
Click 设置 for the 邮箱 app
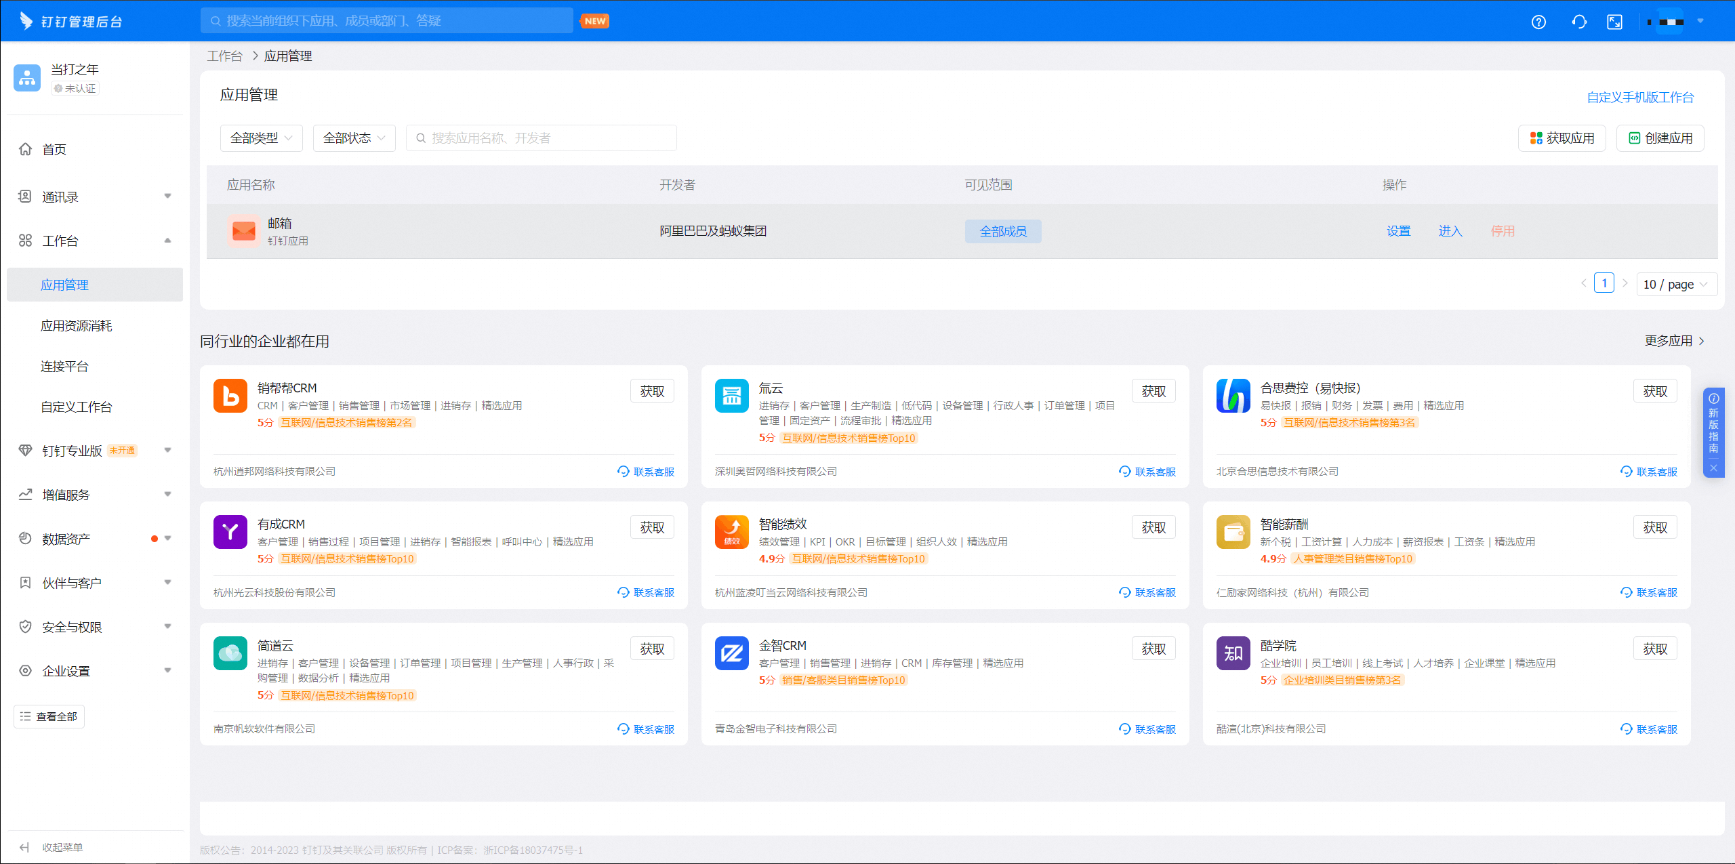[1399, 231]
